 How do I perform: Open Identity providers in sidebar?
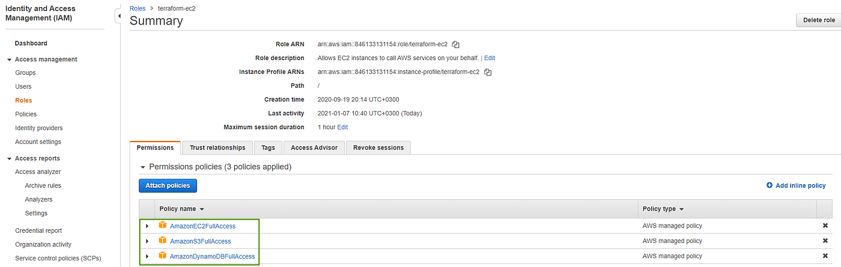39,128
